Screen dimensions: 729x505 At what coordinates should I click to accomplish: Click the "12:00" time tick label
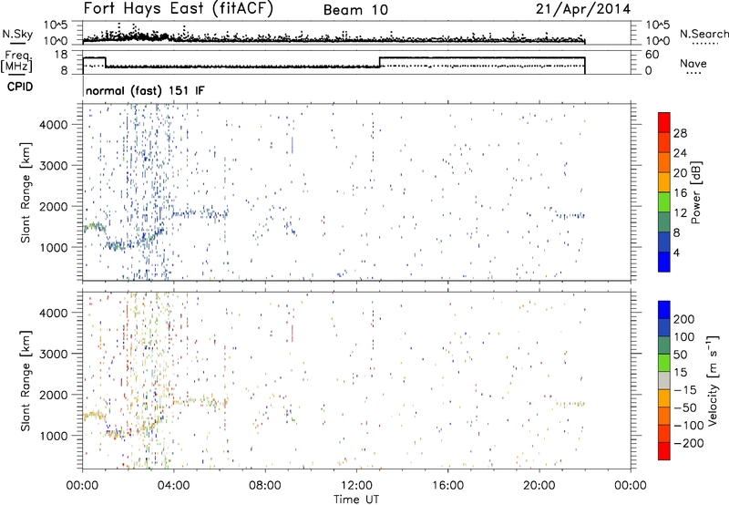point(356,486)
